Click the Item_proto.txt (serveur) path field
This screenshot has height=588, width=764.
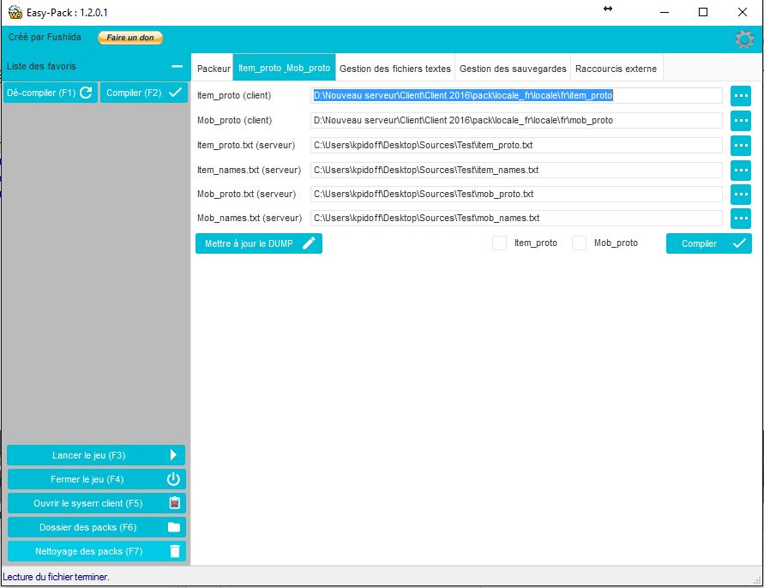(516, 145)
